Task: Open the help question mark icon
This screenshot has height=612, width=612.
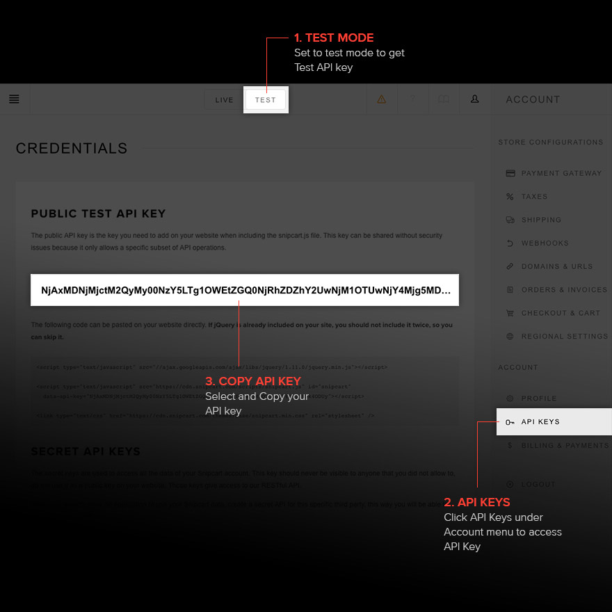Action: click(412, 99)
